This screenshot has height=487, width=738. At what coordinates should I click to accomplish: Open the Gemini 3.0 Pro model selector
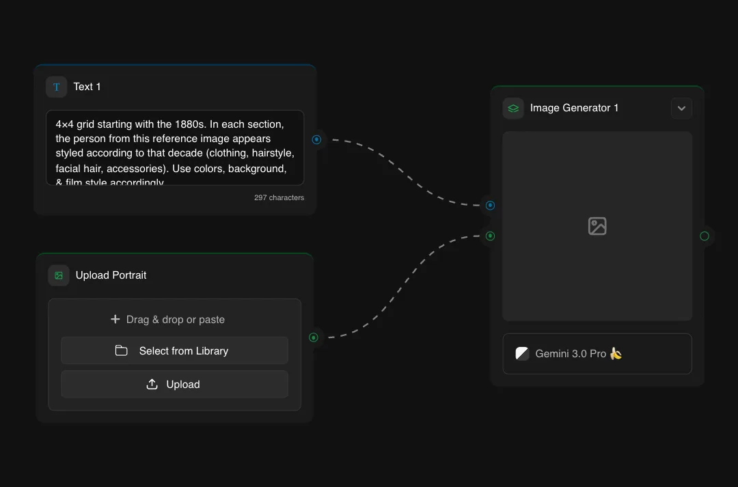pos(597,354)
